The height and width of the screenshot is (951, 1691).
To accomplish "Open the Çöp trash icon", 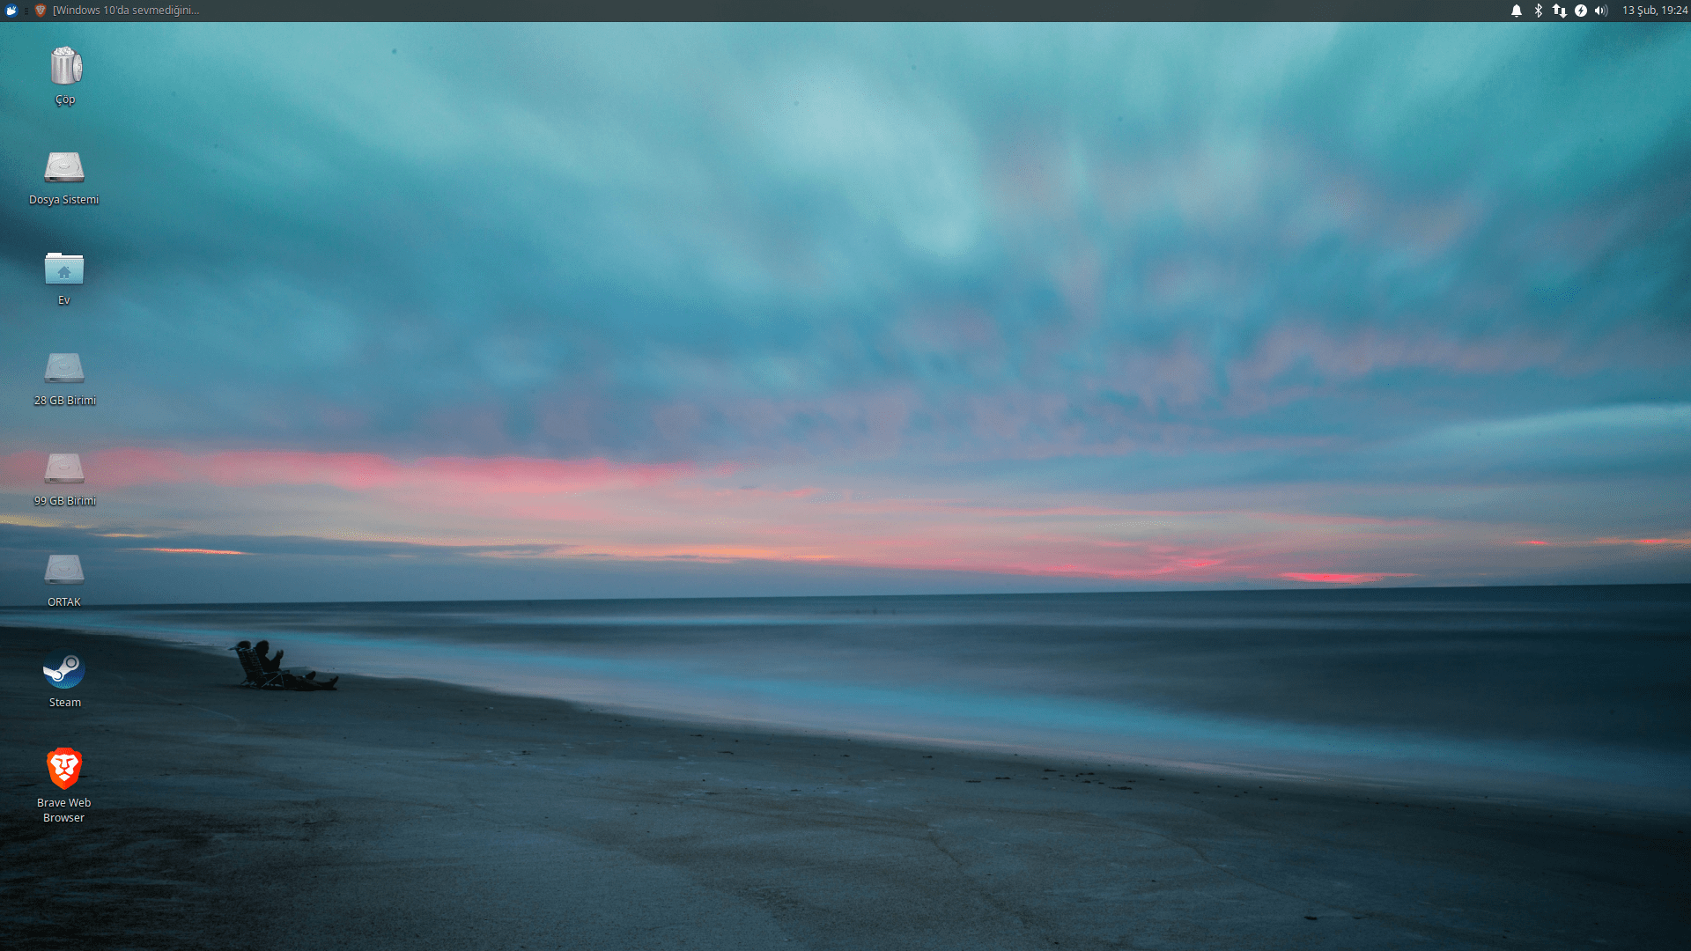I will (65, 67).
